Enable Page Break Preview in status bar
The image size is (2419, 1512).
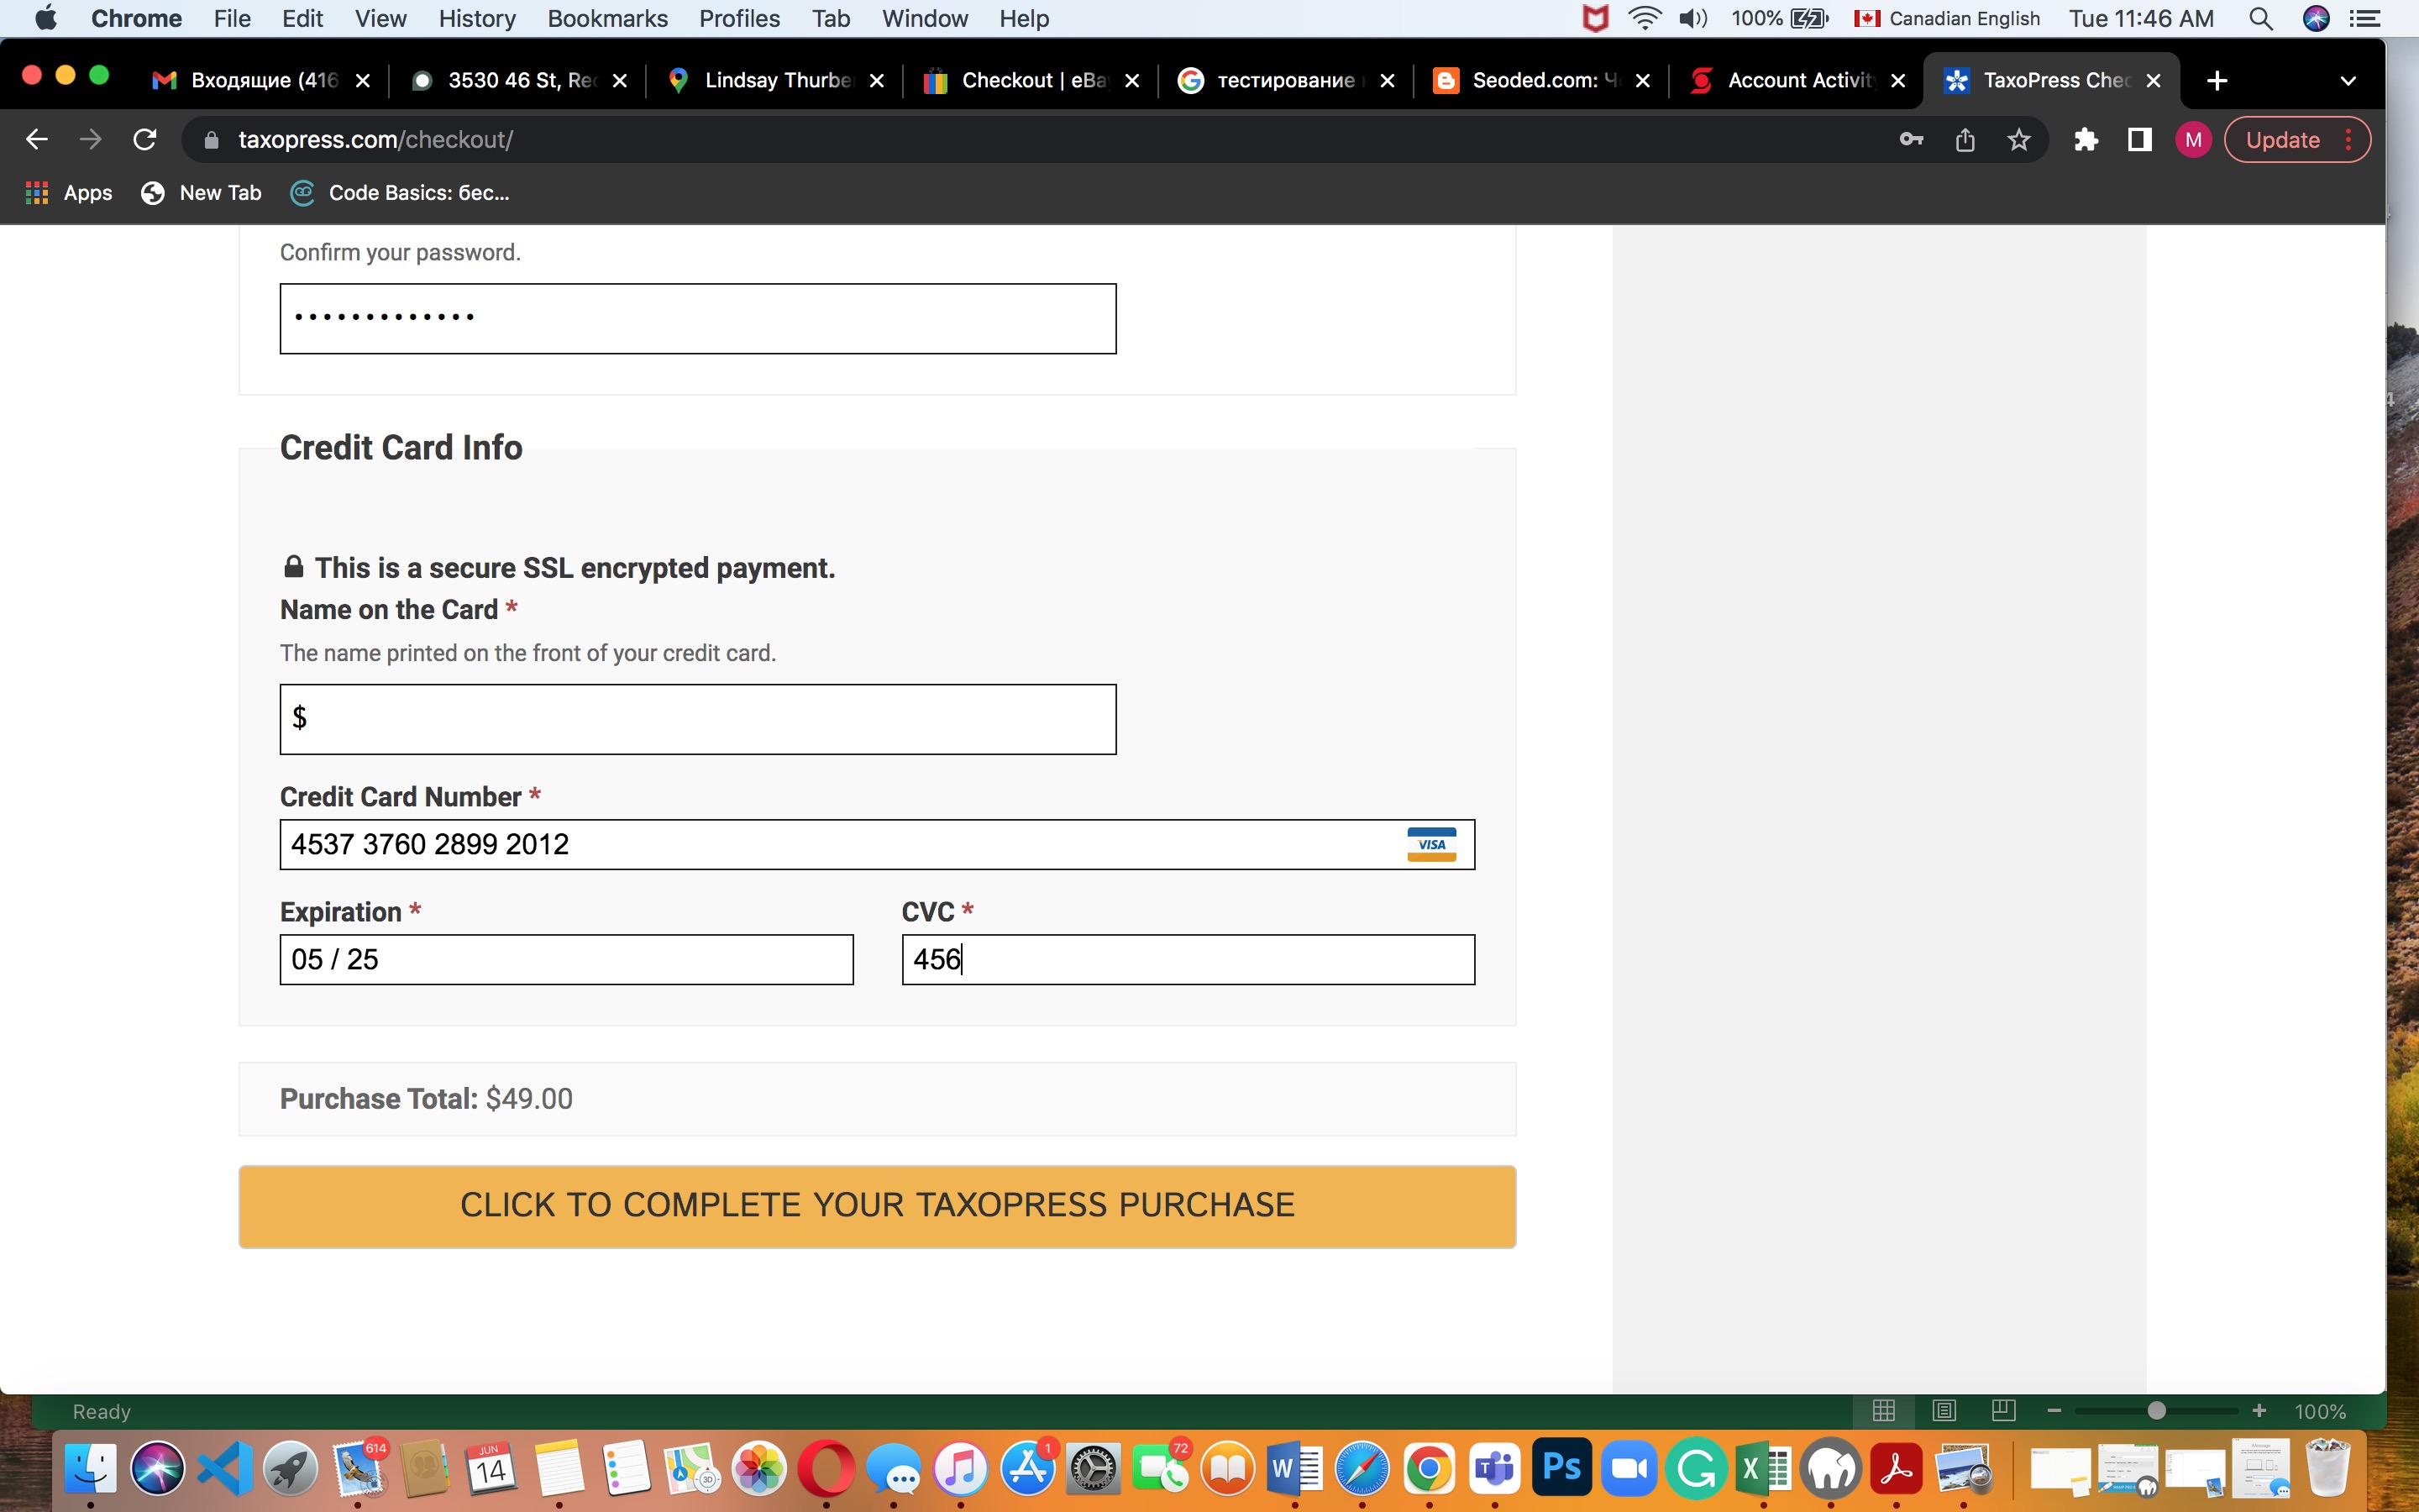click(2003, 1411)
